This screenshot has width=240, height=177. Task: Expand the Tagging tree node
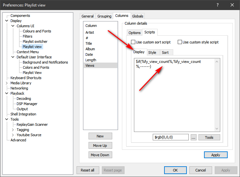[x=13, y=130]
